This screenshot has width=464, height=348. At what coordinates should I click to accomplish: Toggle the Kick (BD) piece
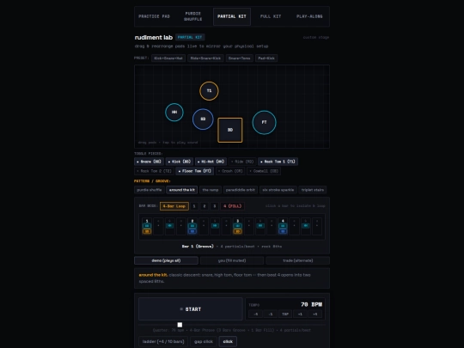click(x=180, y=162)
